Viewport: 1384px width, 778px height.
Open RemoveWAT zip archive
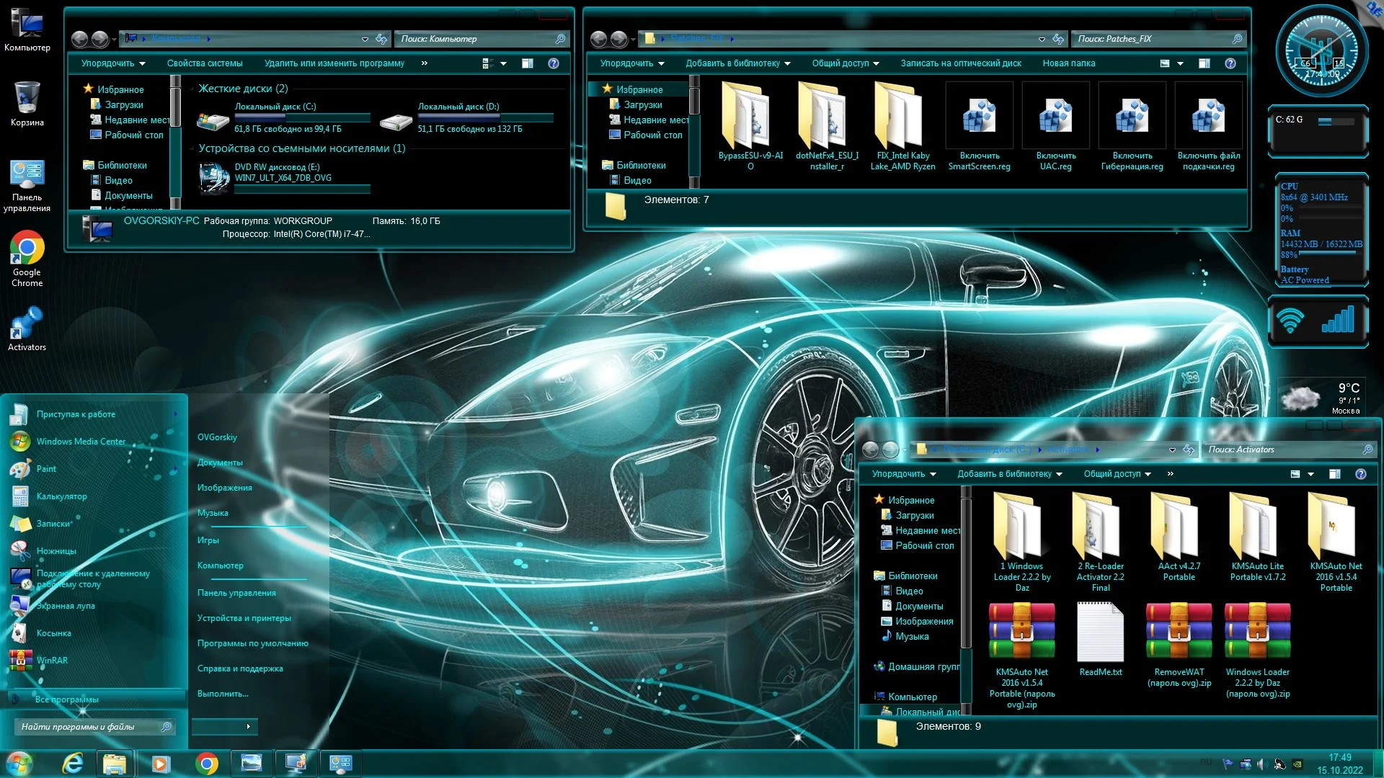coord(1179,632)
